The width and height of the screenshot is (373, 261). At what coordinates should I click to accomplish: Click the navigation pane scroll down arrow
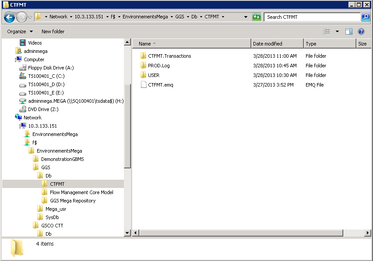tap(127, 233)
